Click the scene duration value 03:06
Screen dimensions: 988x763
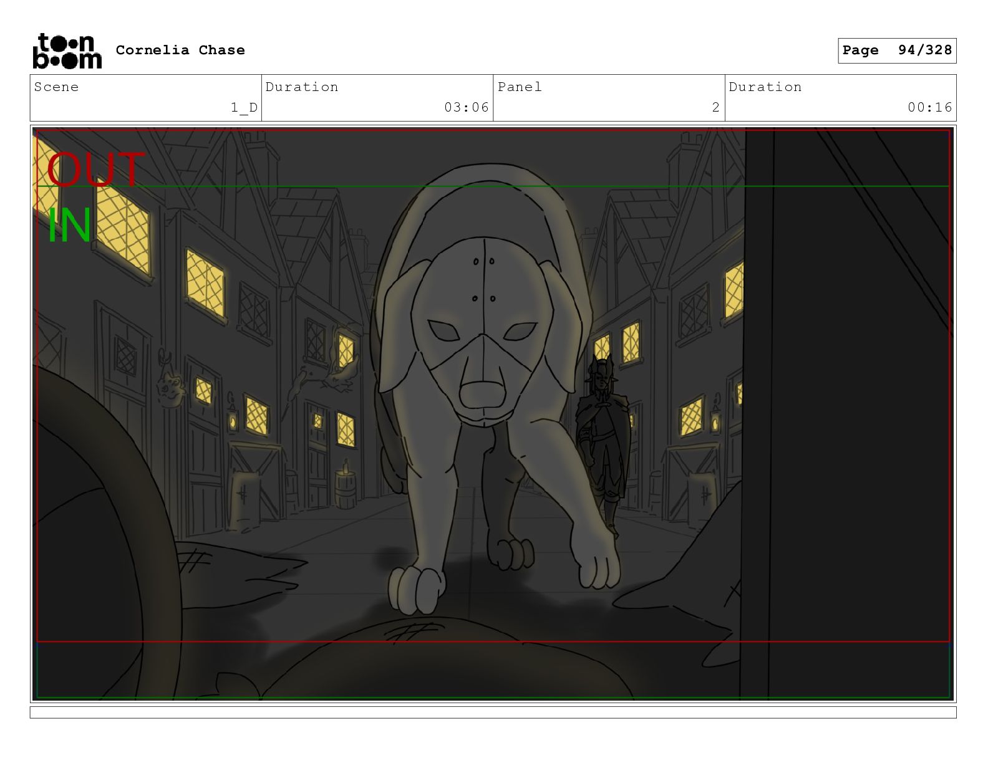(x=466, y=107)
